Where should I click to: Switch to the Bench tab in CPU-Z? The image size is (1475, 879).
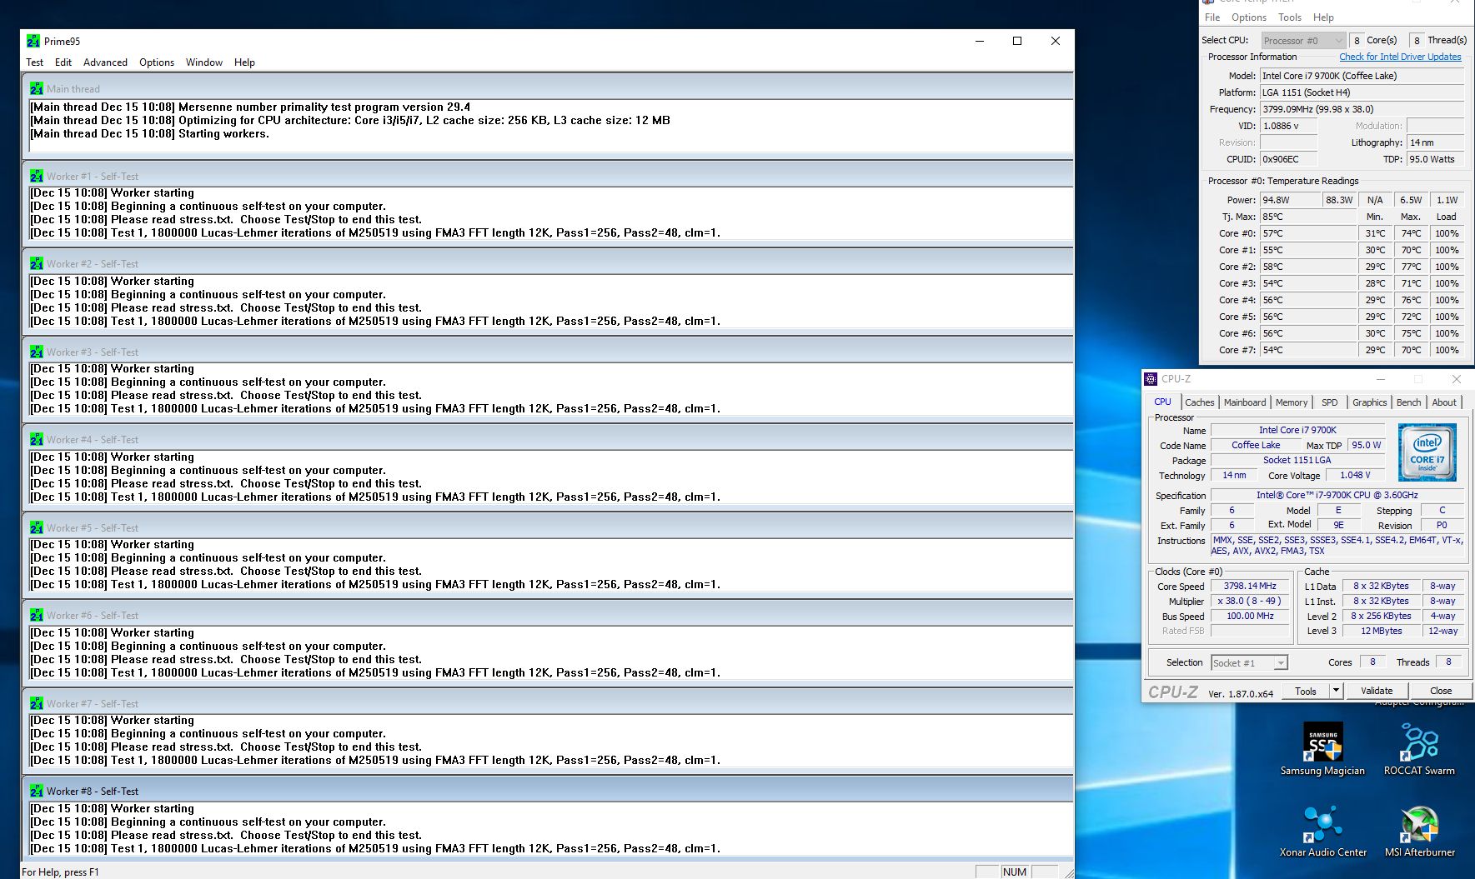point(1409,402)
